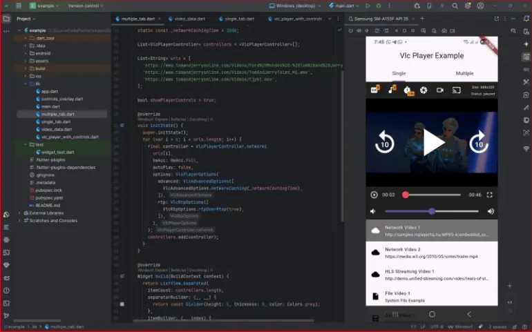Enter fullscreen using the expand icon
Viewport: 532px width, 332px height.
pos(489,195)
